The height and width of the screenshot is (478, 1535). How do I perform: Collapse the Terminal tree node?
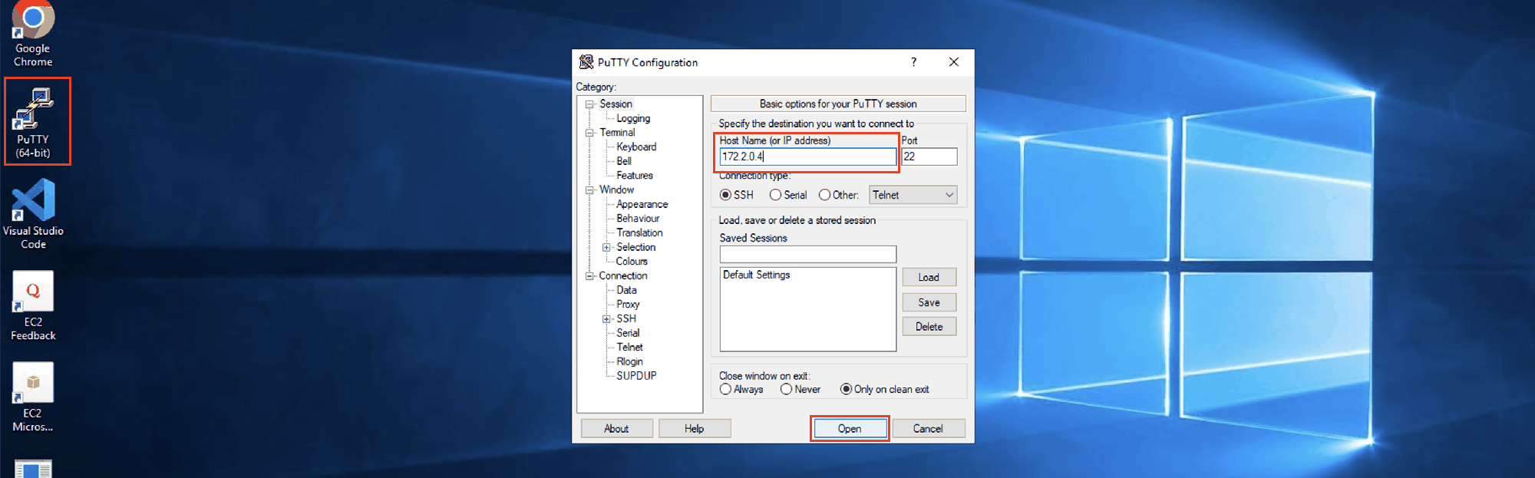pos(589,133)
